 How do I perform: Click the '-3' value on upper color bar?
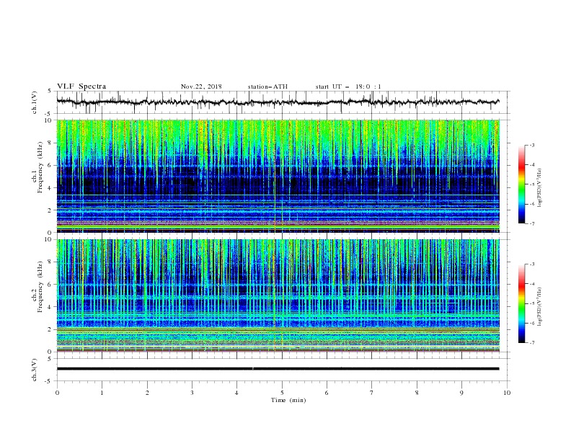click(x=531, y=145)
